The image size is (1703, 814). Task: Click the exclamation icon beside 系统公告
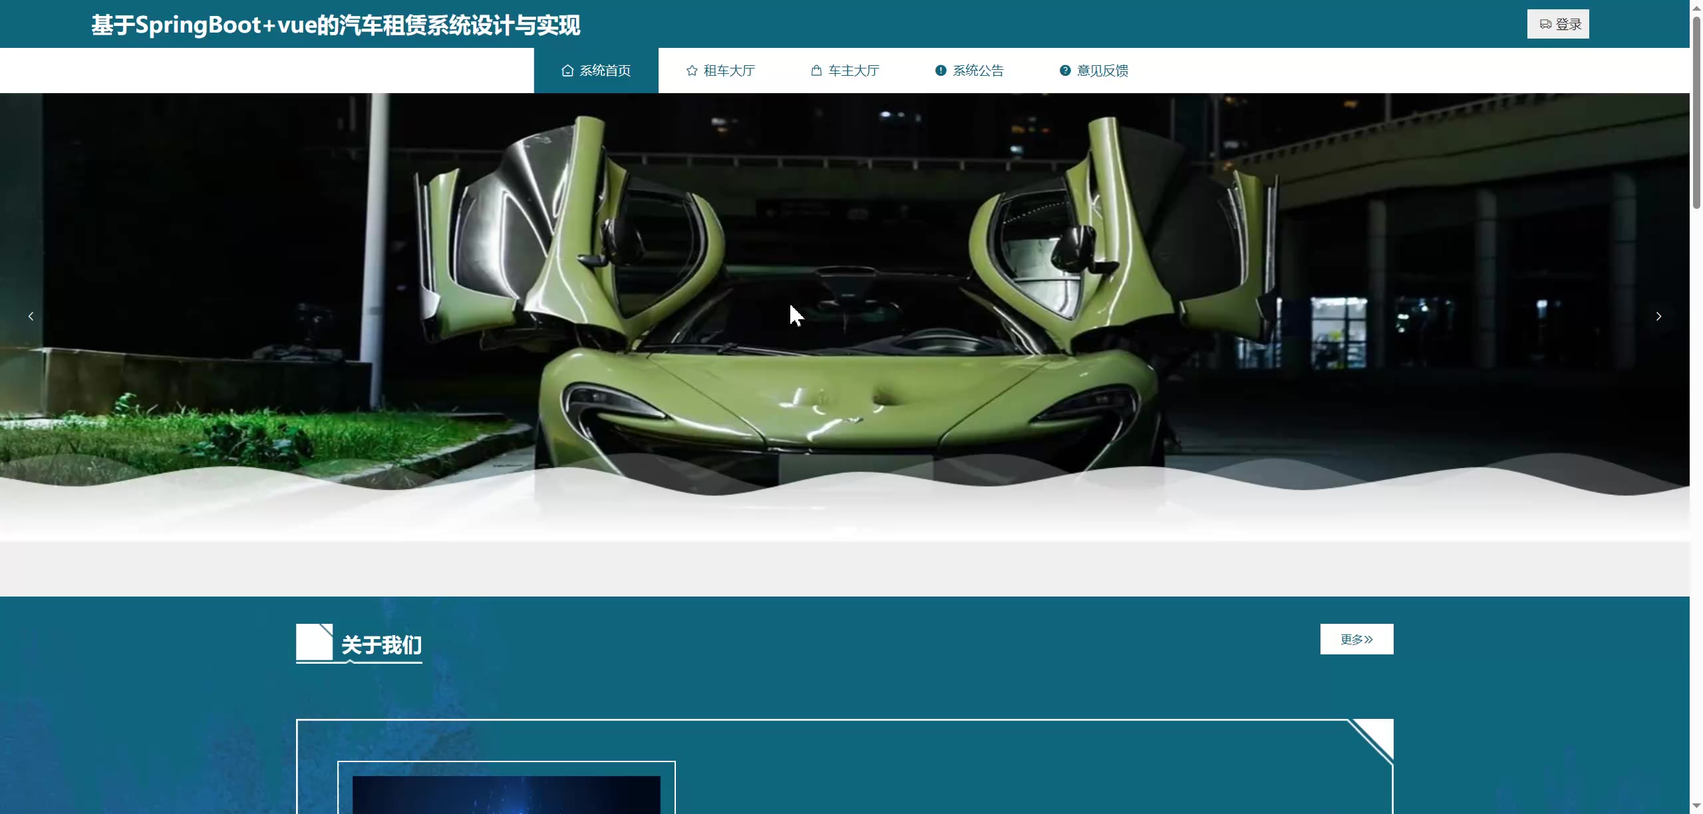941,70
